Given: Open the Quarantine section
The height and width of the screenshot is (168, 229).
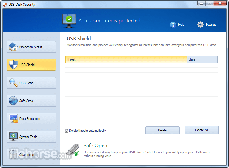Looking at the screenshot, I should click(32, 155).
